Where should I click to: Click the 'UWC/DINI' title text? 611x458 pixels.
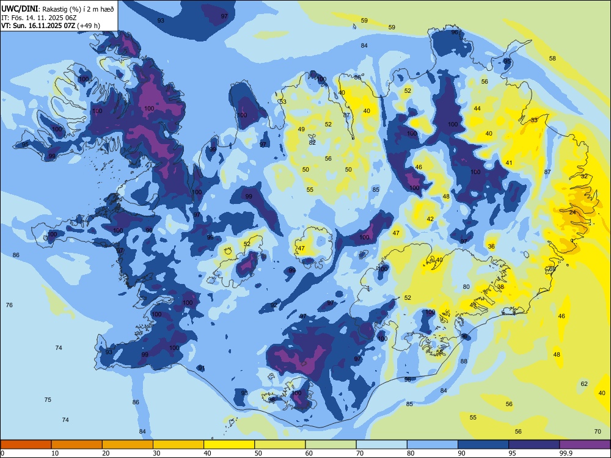pyautogui.click(x=20, y=9)
